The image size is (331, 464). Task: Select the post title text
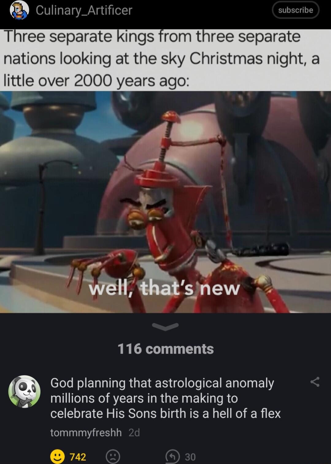[161, 58]
